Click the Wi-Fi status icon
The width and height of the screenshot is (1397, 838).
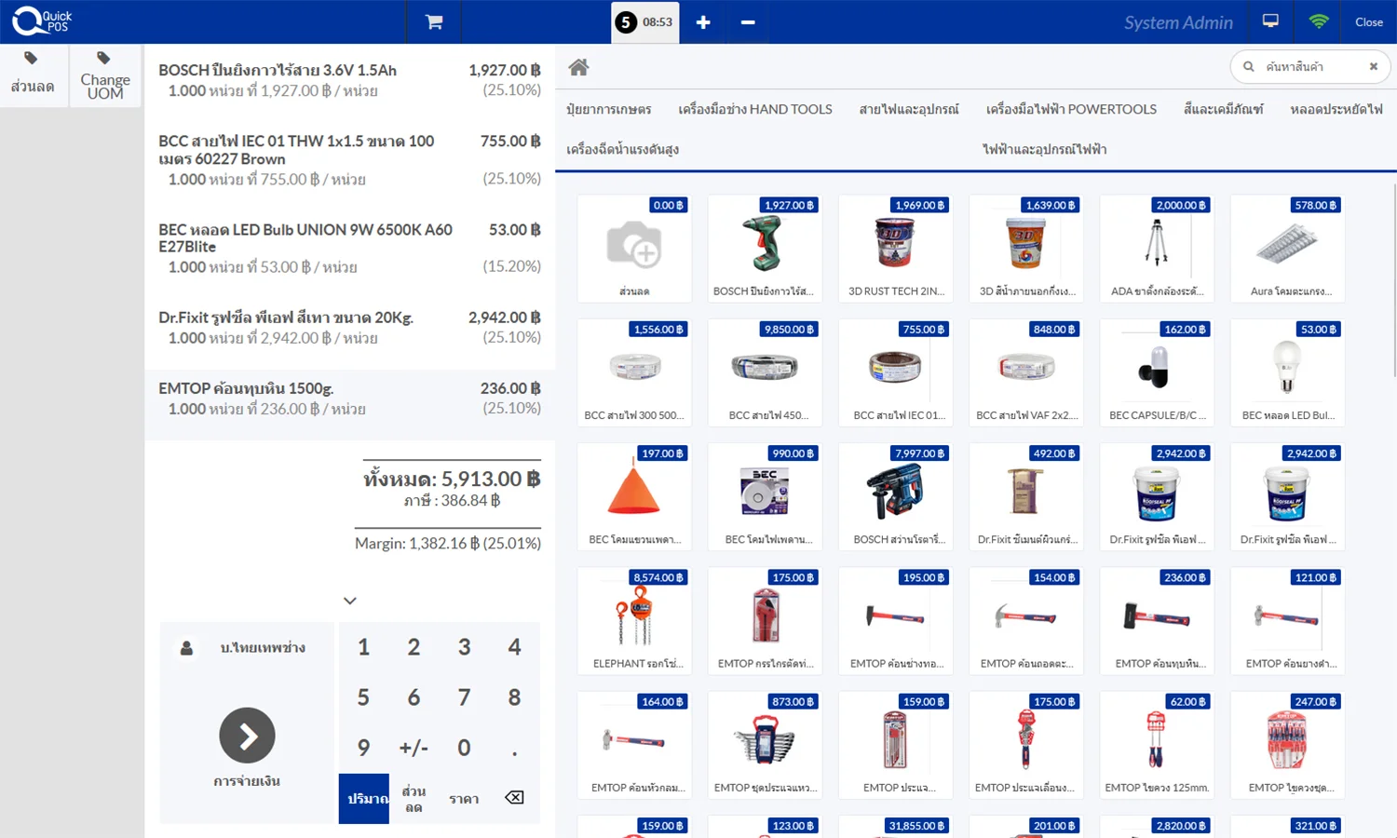tap(1318, 20)
